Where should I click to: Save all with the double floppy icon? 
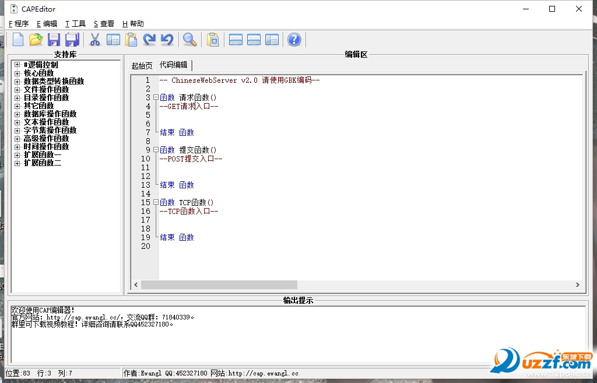point(72,40)
